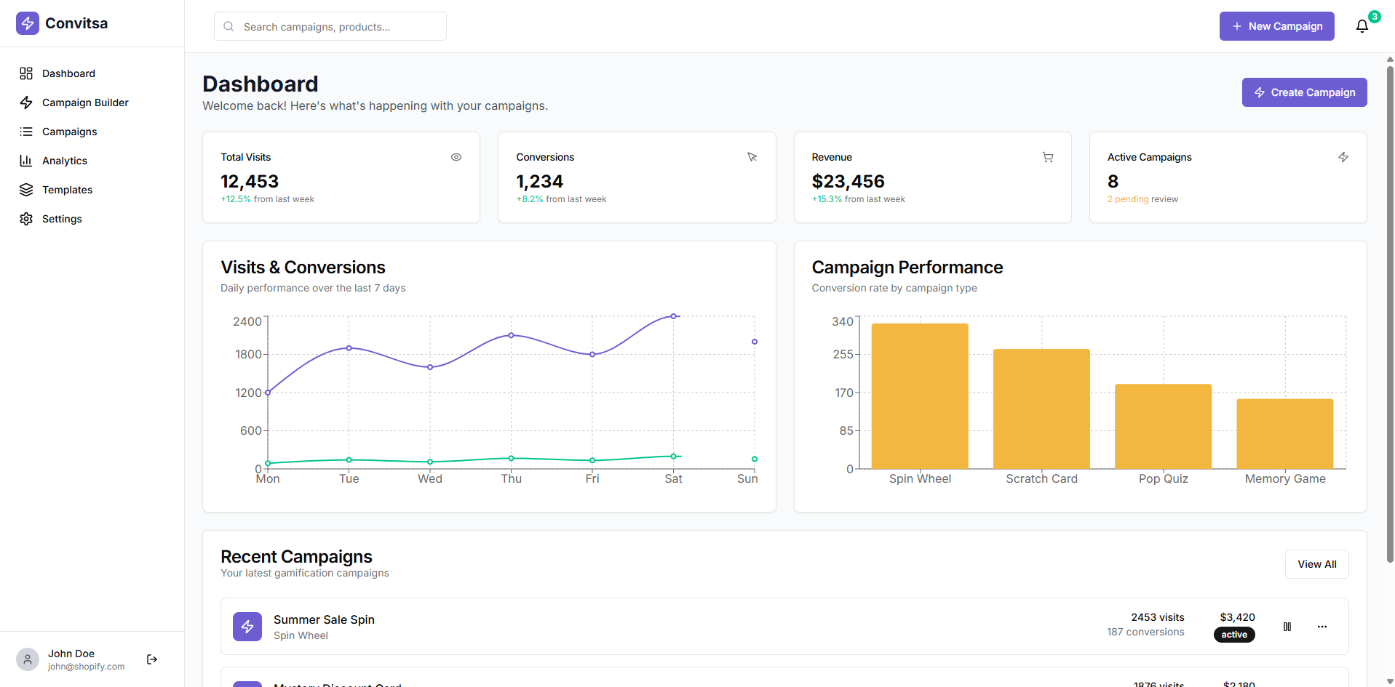Click the +12.5% from last week text
Viewport: 1395px width, 687px height.
(268, 199)
